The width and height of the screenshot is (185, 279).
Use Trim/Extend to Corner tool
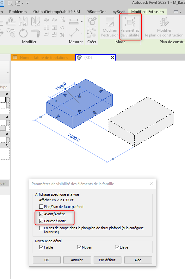coord(36,33)
